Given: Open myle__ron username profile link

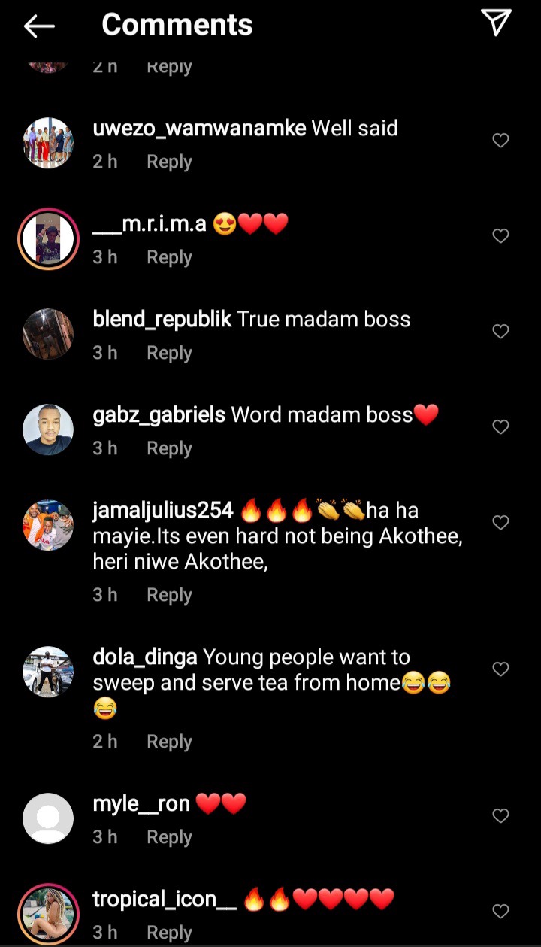Looking at the screenshot, I should click(141, 803).
